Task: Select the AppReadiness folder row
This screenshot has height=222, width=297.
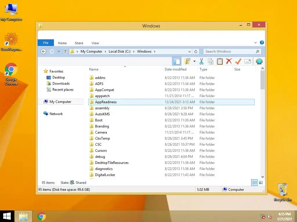Action: [x=171, y=102]
